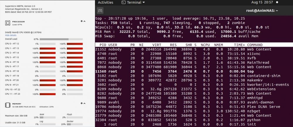Image resolution: width=293 pixels, height=127 pixels.
Task: Click the status dot beside the clock
Action: coord(277,2)
